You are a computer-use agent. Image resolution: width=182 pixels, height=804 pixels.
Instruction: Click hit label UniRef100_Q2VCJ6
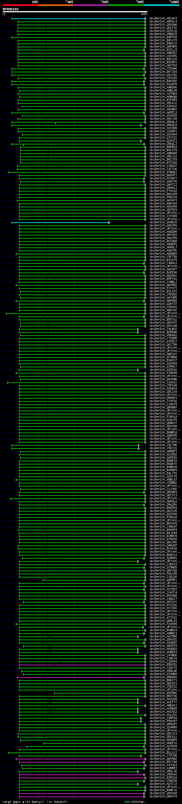click(163, 31)
